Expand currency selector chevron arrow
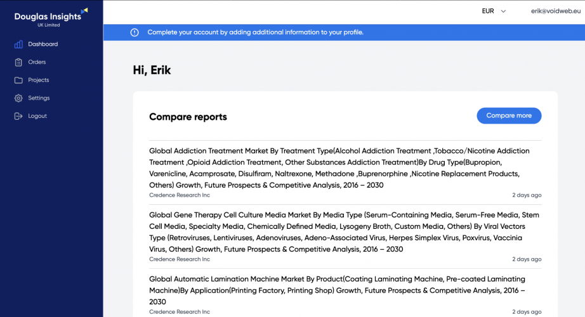Image resolution: width=585 pixels, height=317 pixels. pyautogui.click(x=504, y=11)
